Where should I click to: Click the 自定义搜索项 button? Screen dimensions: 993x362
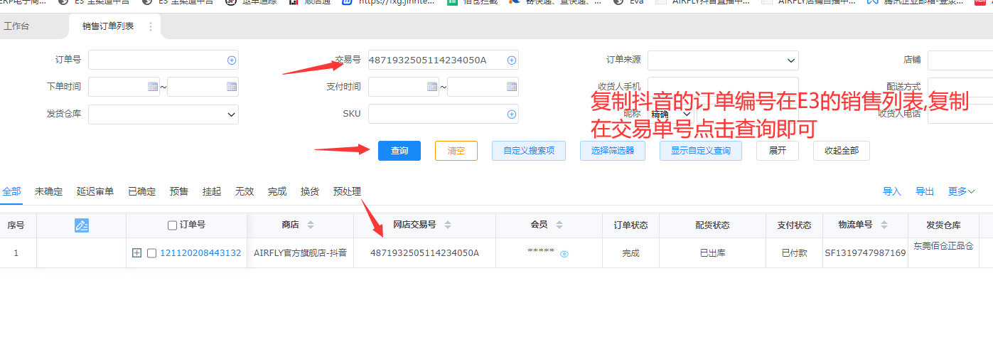[x=529, y=151]
